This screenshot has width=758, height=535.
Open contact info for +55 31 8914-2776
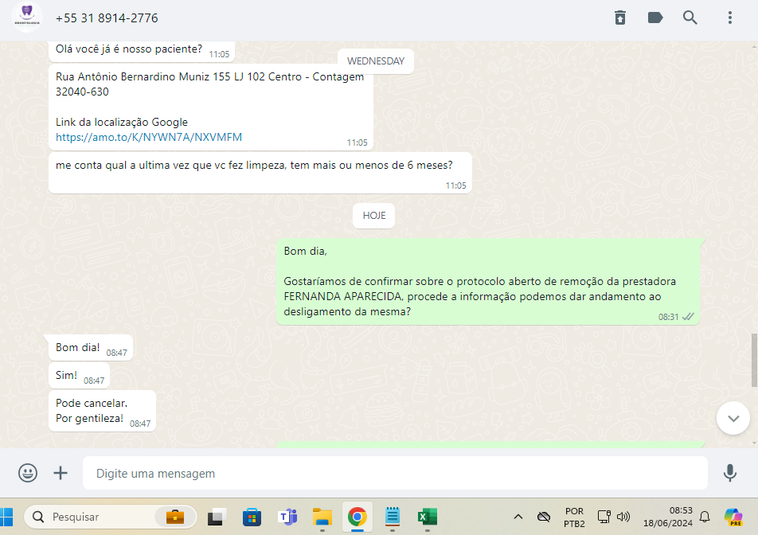(x=107, y=18)
